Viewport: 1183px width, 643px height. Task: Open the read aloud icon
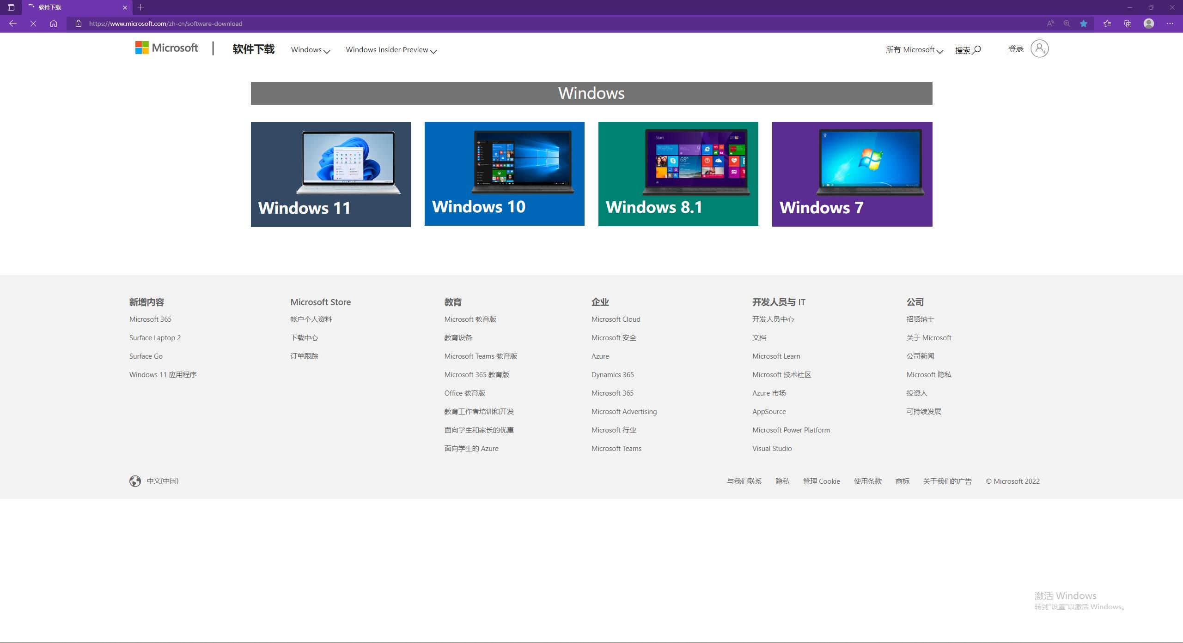pos(1050,24)
